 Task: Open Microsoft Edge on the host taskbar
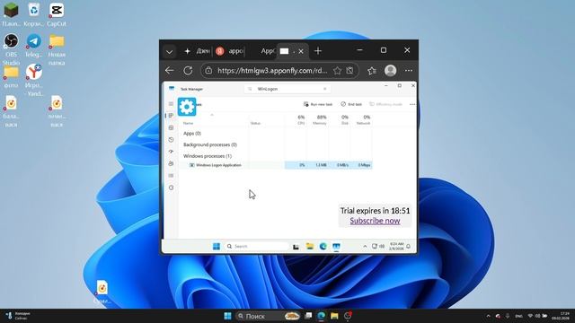[x=322, y=316]
